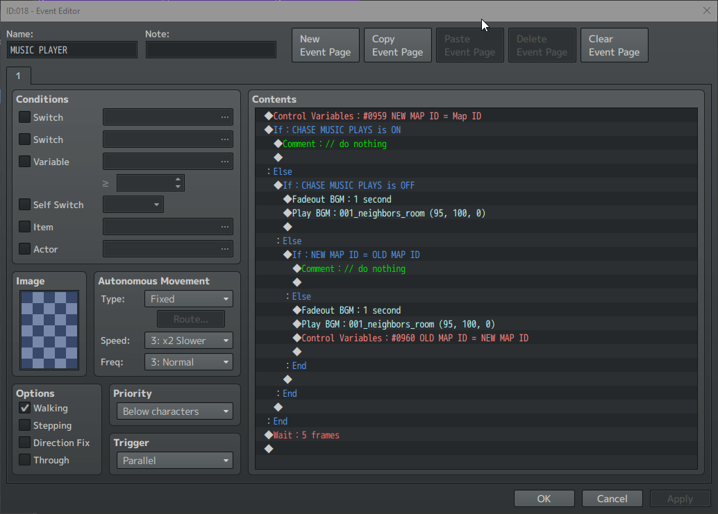The height and width of the screenshot is (514, 718).
Task: Open the Trigger dropdown showing Parallel
Action: tap(175, 461)
